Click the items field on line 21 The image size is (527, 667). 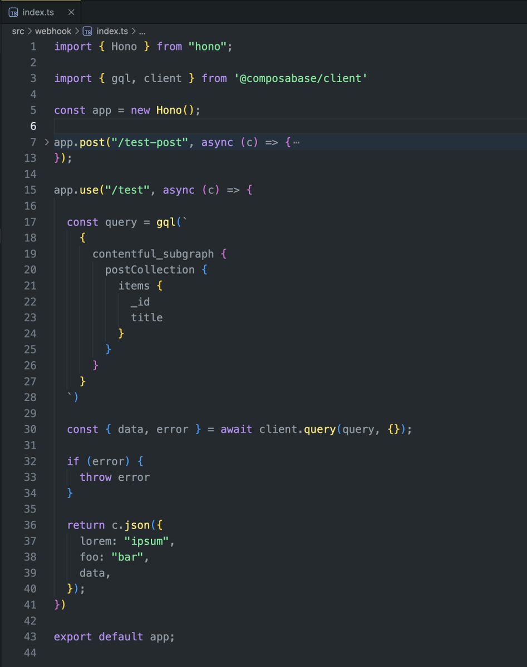(x=134, y=286)
